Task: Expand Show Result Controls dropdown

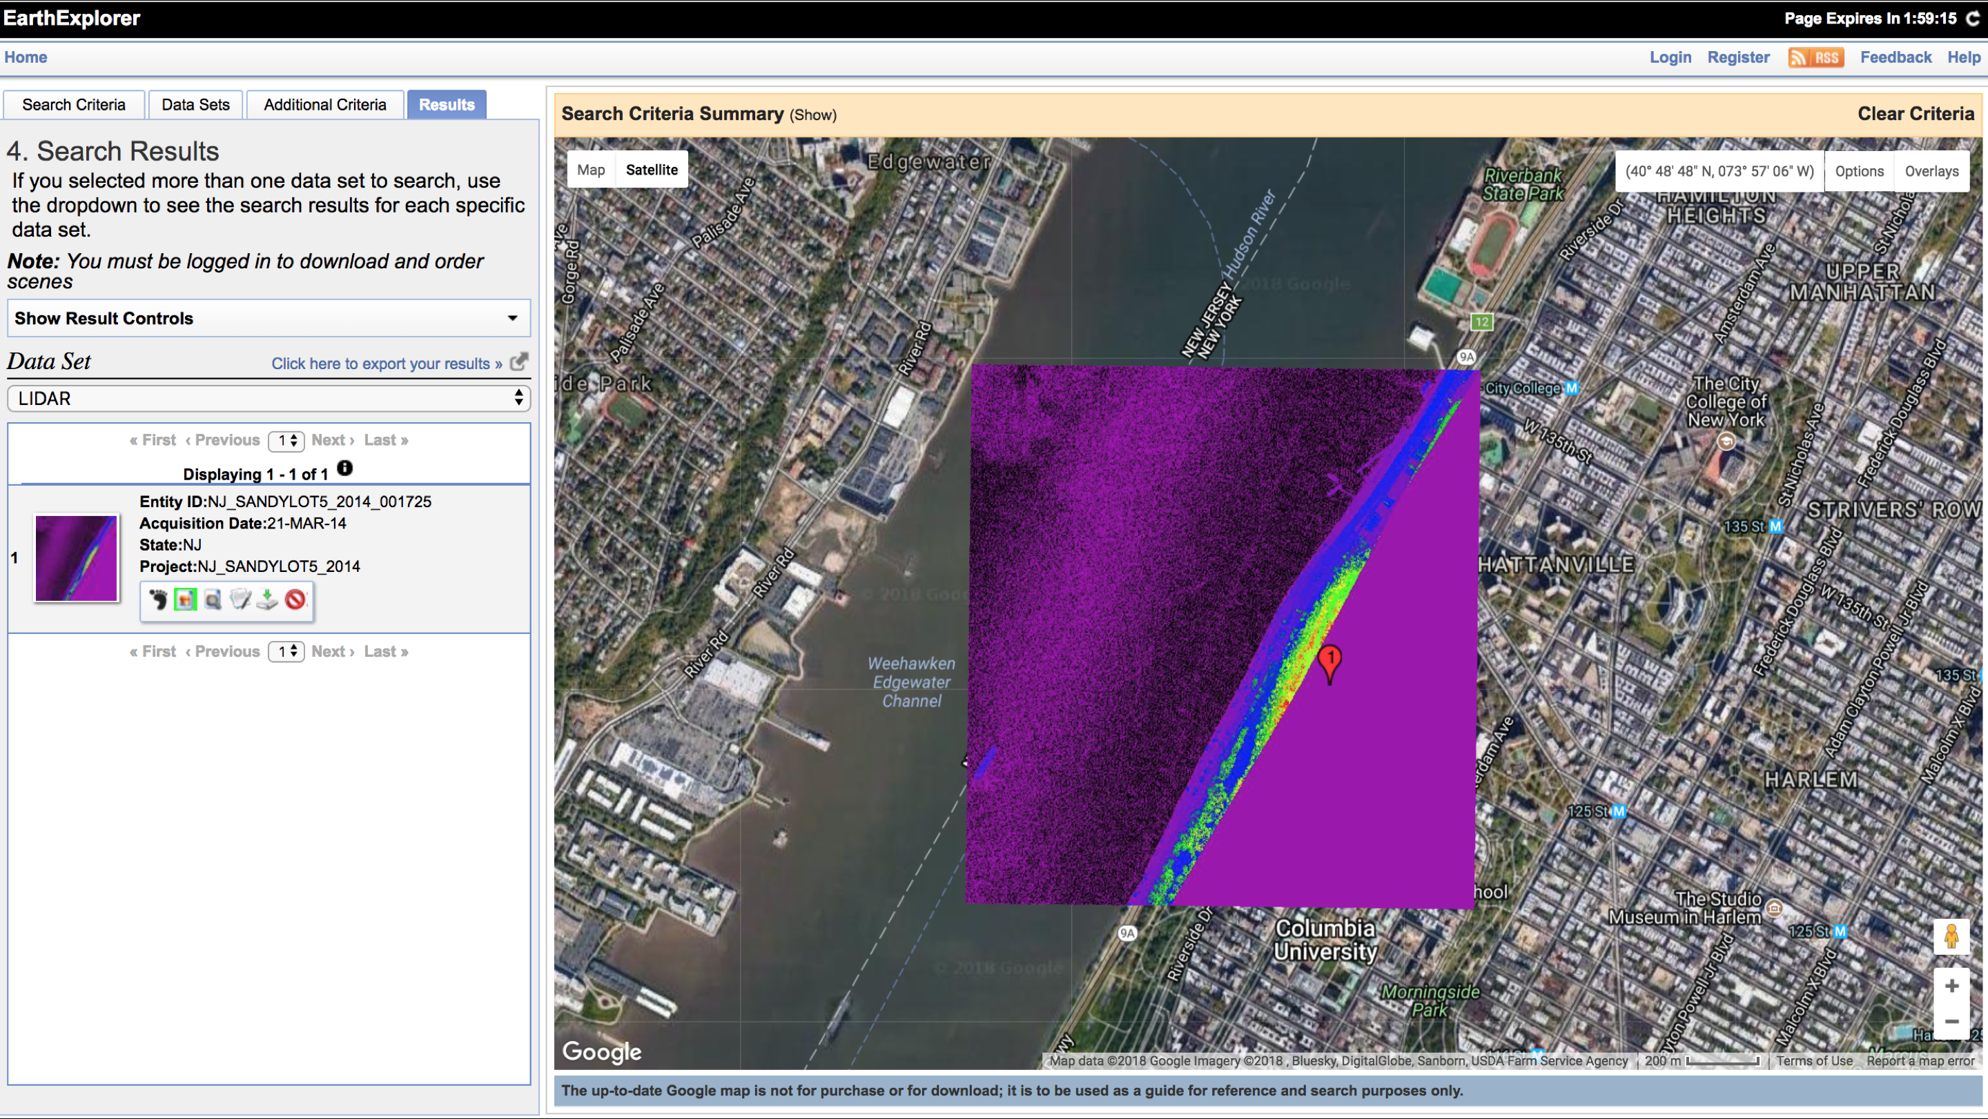Action: (269, 319)
